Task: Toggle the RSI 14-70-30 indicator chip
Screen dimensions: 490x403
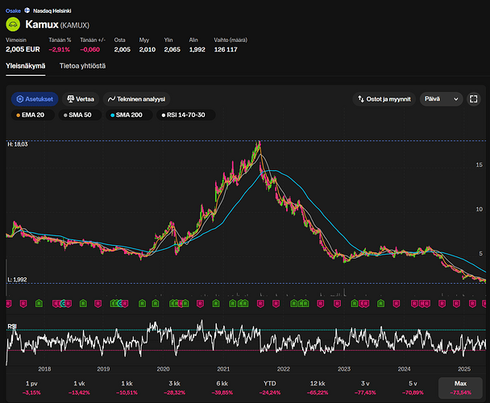Action: coord(185,115)
